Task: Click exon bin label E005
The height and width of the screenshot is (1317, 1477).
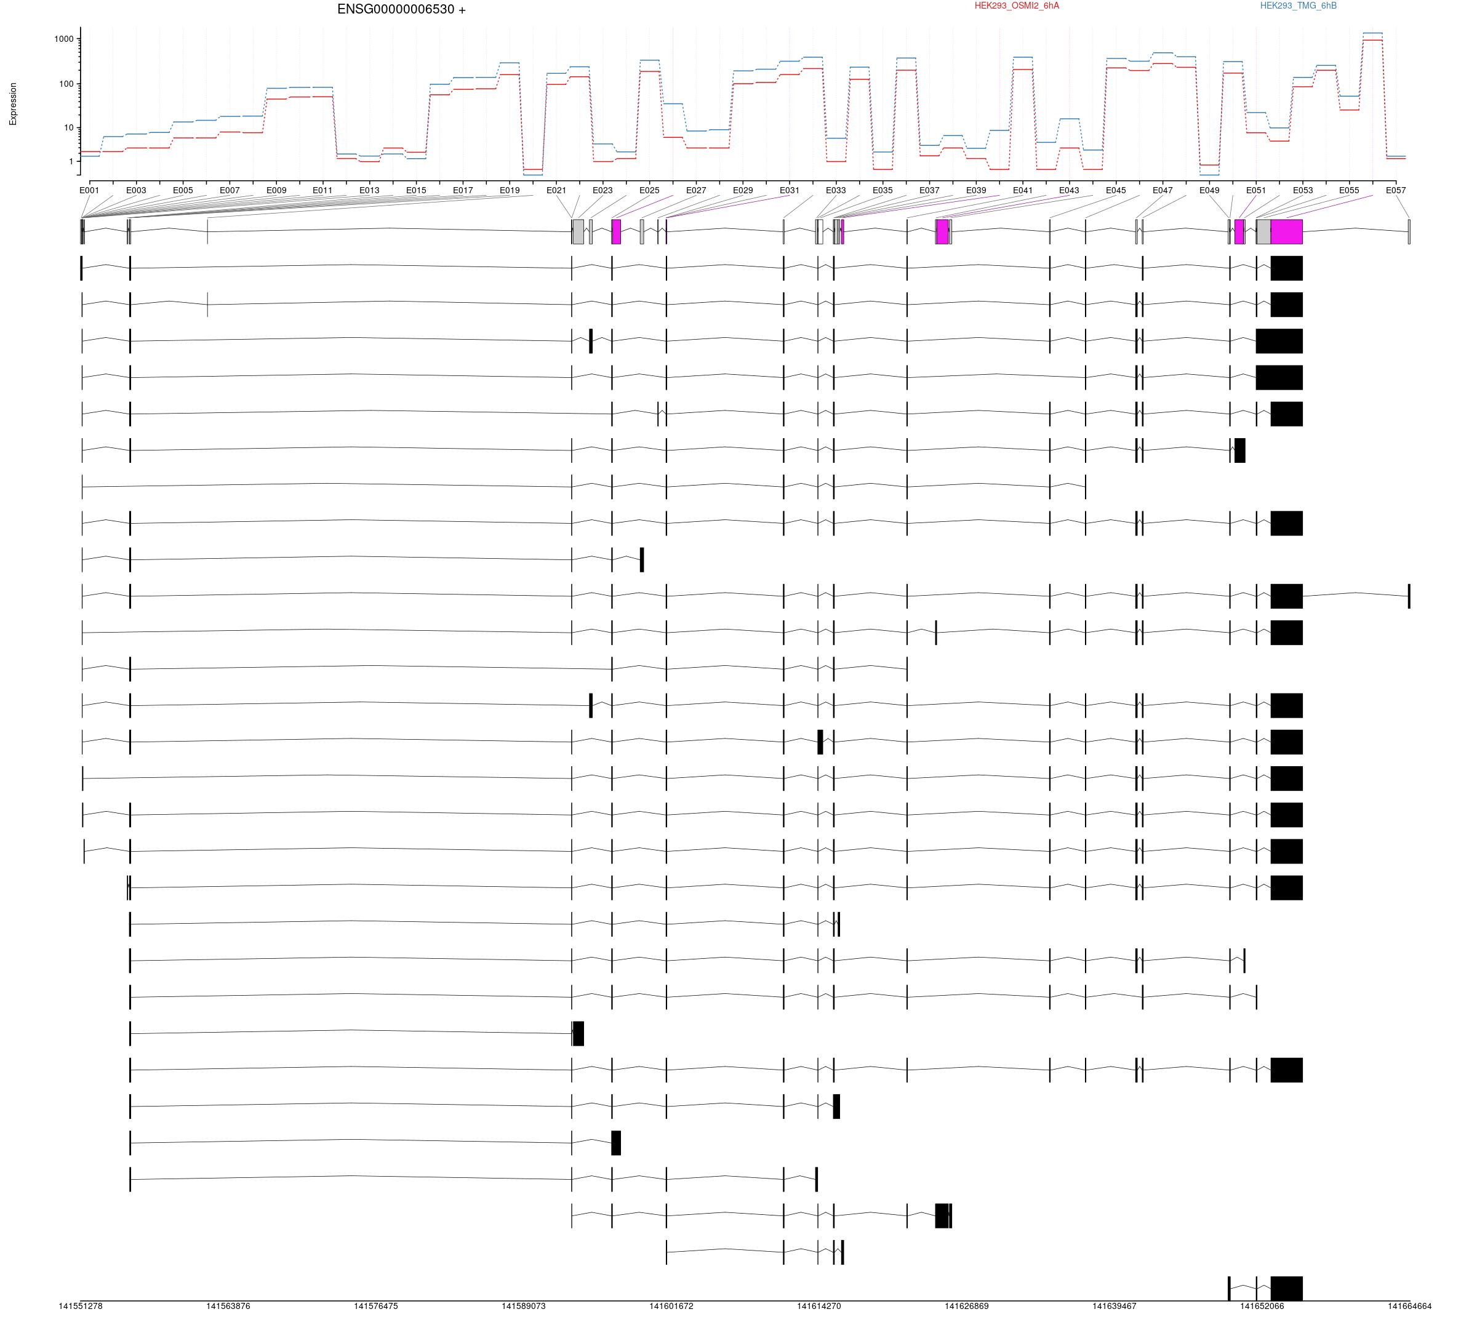Action: point(183,190)
